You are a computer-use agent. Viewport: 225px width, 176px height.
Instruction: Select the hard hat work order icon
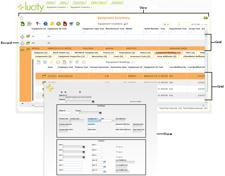52,24
